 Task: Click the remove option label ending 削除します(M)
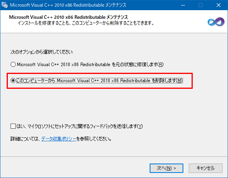click(x=100, y=81)
